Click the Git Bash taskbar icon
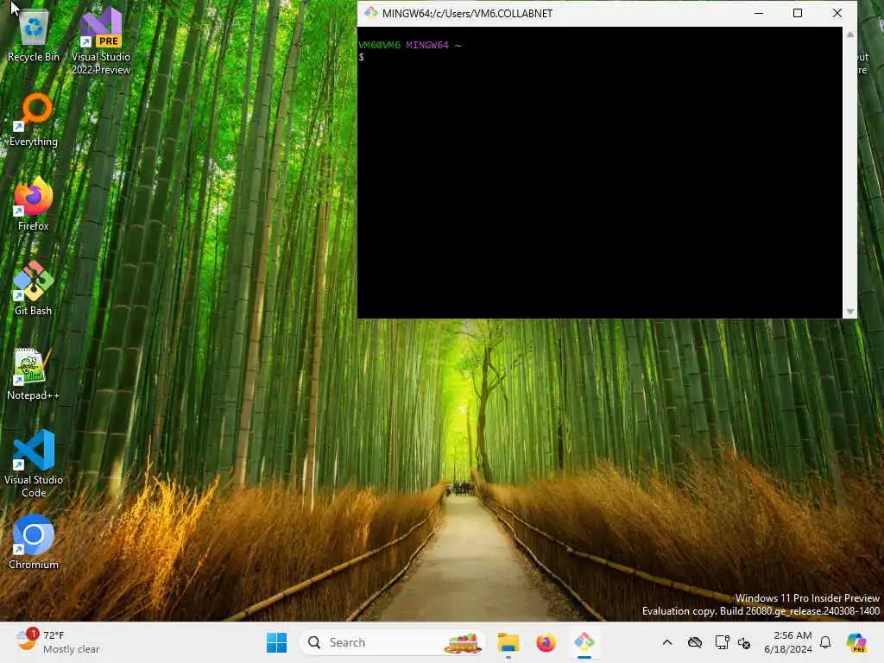884x663 pixels. click(x=584, y=642)
